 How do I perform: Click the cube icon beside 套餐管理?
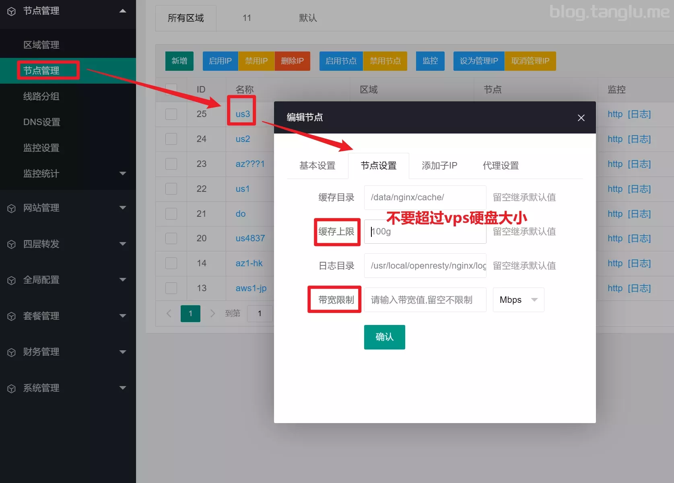pyautogui.click(x=11, y=316)
